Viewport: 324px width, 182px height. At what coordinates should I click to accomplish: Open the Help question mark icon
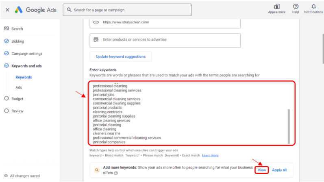point(296,6)
